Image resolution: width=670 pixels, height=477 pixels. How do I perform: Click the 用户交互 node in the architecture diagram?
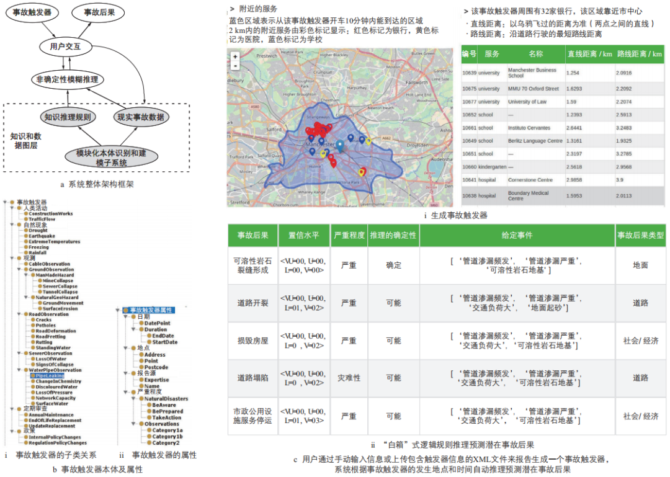click(65, 47)
